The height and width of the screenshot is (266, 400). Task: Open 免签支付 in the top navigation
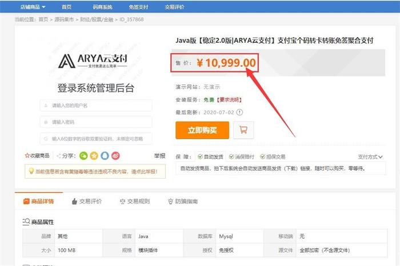[138, 7]
